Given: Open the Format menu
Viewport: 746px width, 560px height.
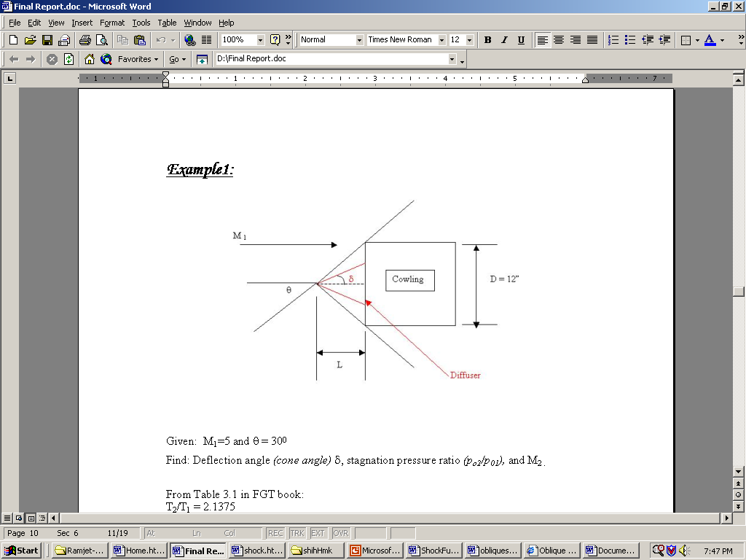Looking at the screenshot, I should click(x=112, y=23).
